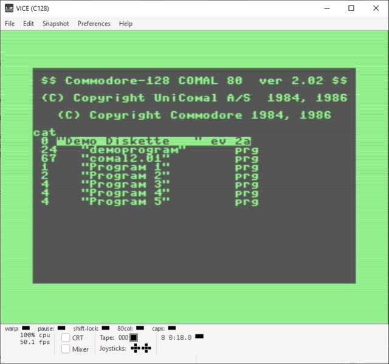
Task: Click the cat command line
Action: (45, 132)
